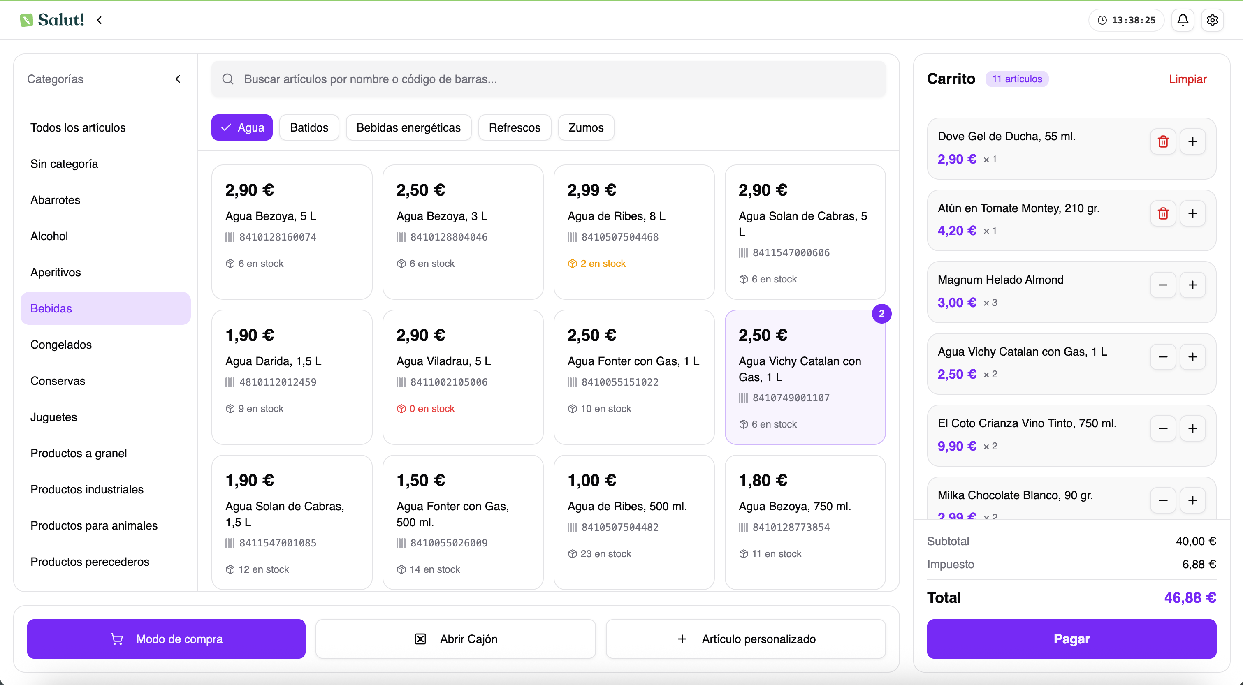Filter by Zumos

586,127
